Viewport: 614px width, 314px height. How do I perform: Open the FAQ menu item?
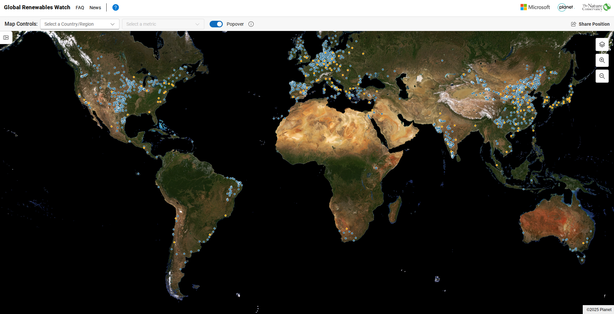80,7
